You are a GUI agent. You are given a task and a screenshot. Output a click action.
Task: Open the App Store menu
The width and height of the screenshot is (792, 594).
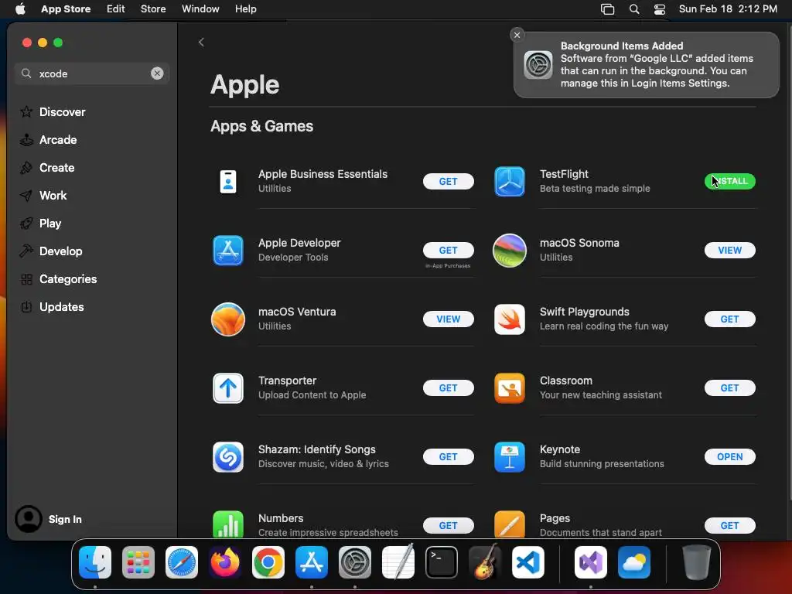[x=66, y=9]
